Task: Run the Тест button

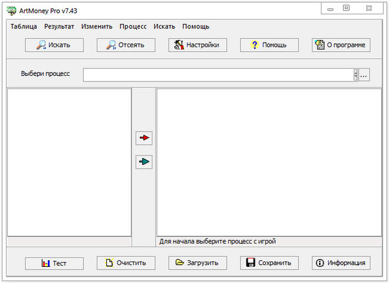Action: pos(54,263)
